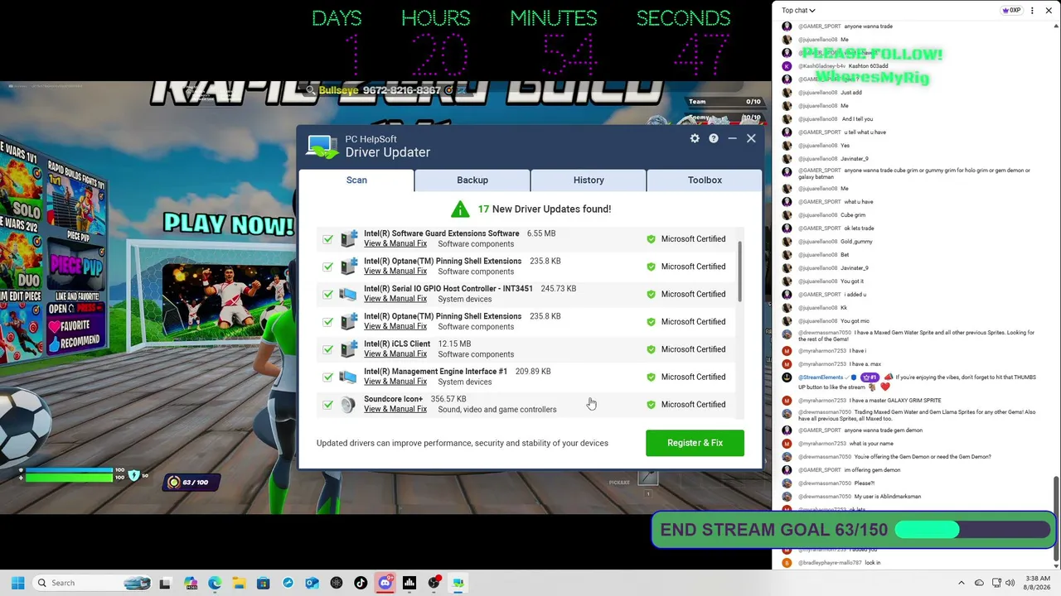Open the OneDrive cloud tray icon

coord(979,583)
